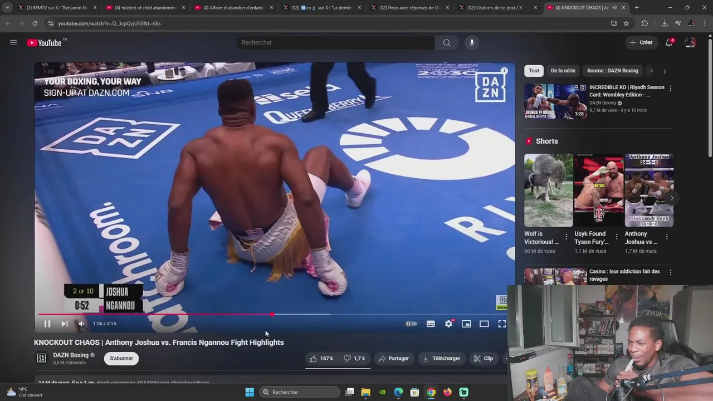Open options for INCREDIBLE KO video

pyautogui.click(x=670, y=88)
